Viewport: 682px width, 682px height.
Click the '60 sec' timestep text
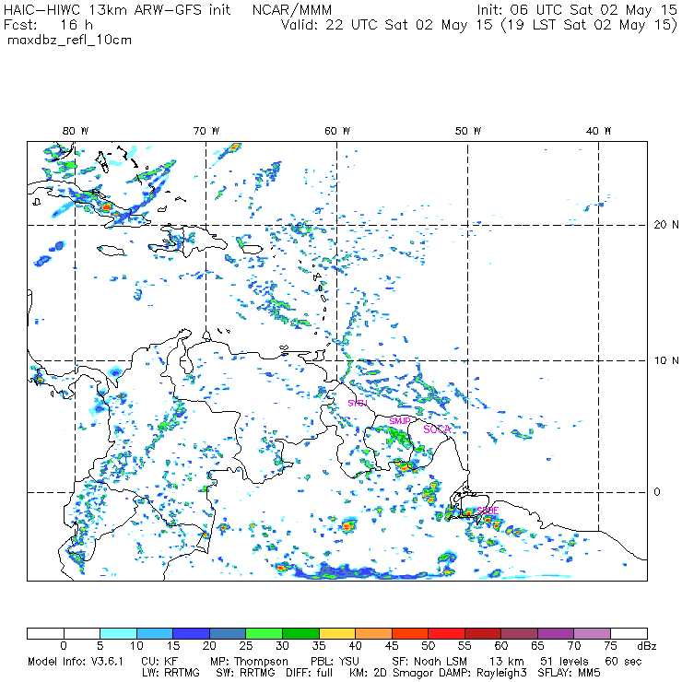click(623, 662)
